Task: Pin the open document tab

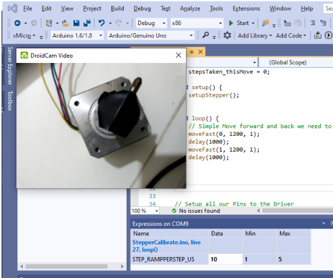Action: tap(191, 52)
